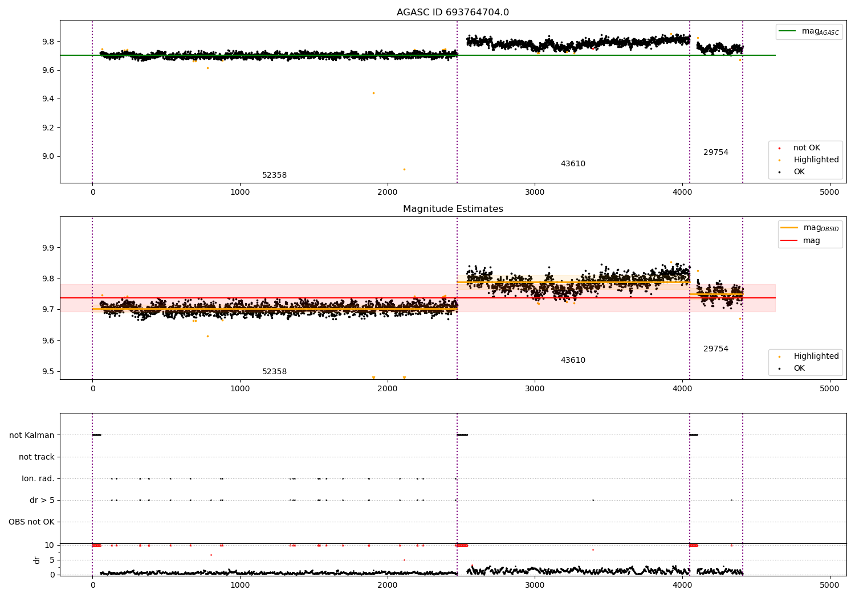
Task: Click the green mag AGASC legend entry
Action: pos(809,31)
